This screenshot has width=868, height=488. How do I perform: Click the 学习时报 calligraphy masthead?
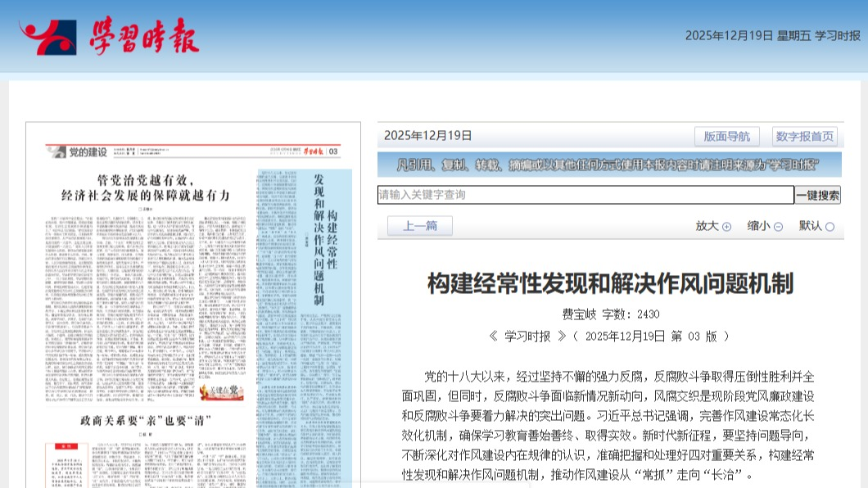(x=144, y=38)
